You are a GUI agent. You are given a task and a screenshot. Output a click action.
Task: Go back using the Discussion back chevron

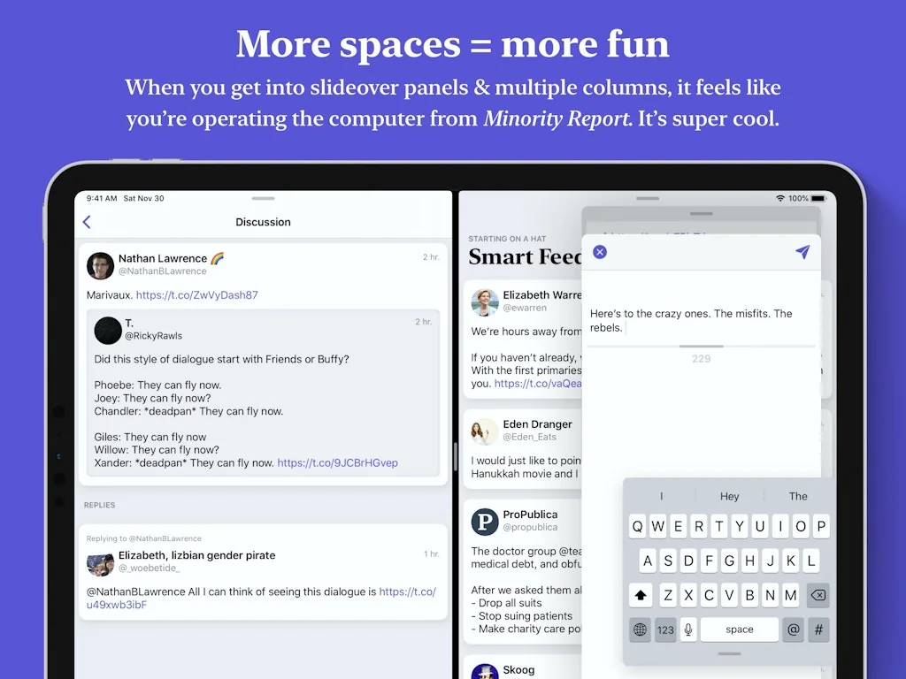pos(86,222)
